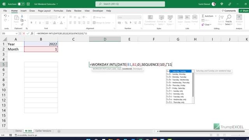Switch to the Page Layout tab
Viewport: 249px width, 140px height.
(44, 11)
